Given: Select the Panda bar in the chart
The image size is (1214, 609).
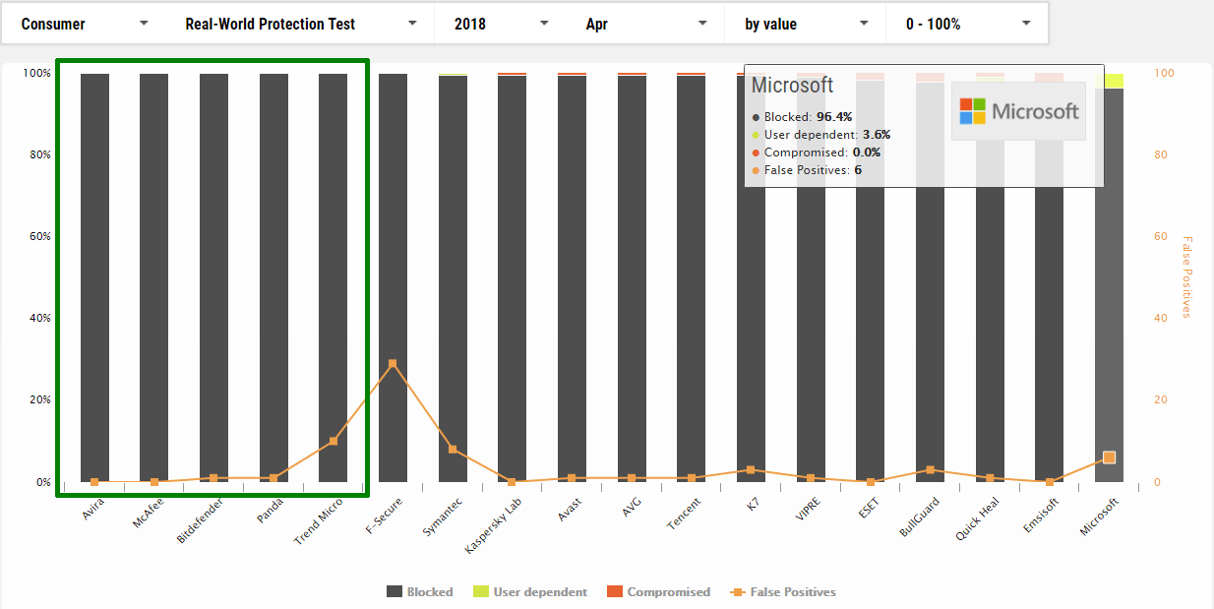Looking at the screenshot, I should click(x=273, y=277).
